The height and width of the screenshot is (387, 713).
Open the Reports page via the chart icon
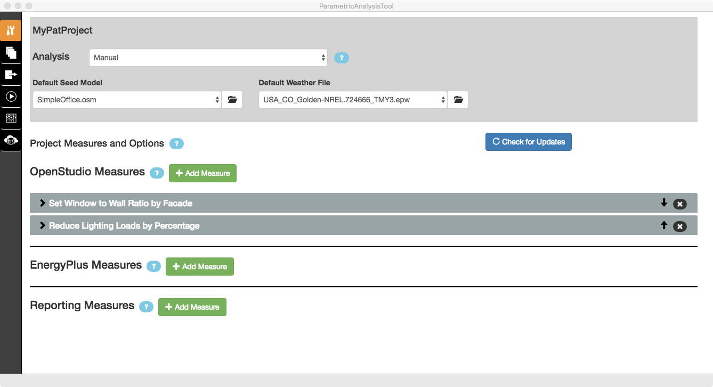[x=11, y=118]
